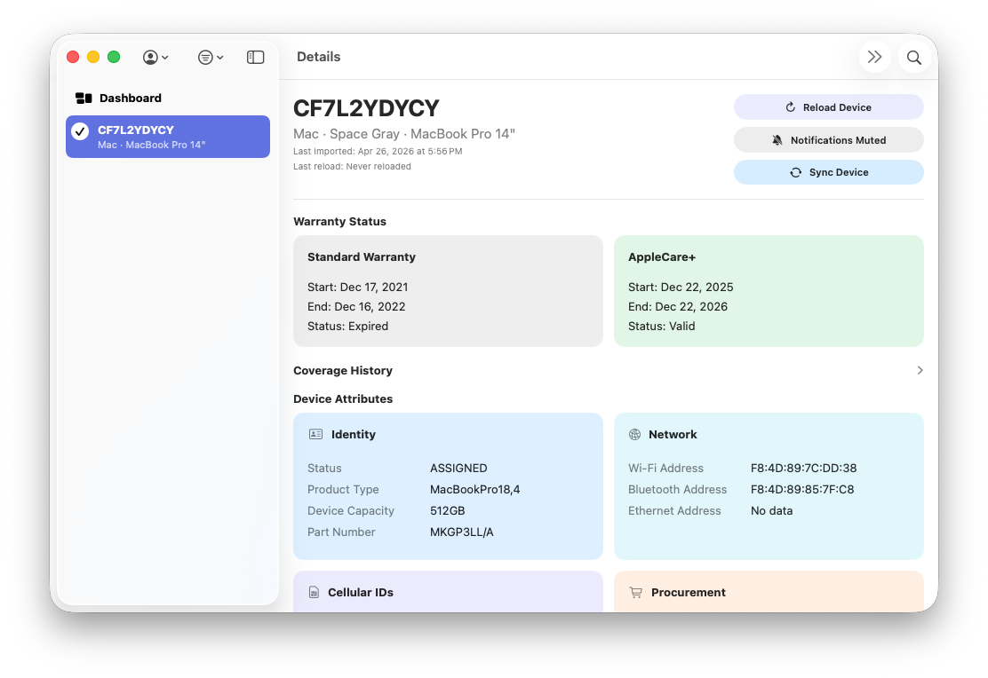Open search with the magnifier icon
The height and width of the screenshot is (678, 988).
point(914,58)
